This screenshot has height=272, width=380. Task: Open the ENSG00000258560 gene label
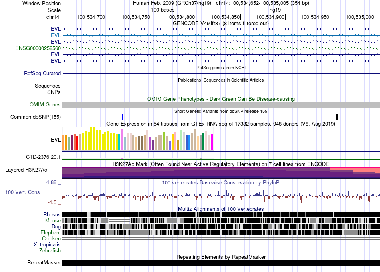click(38, 48)
